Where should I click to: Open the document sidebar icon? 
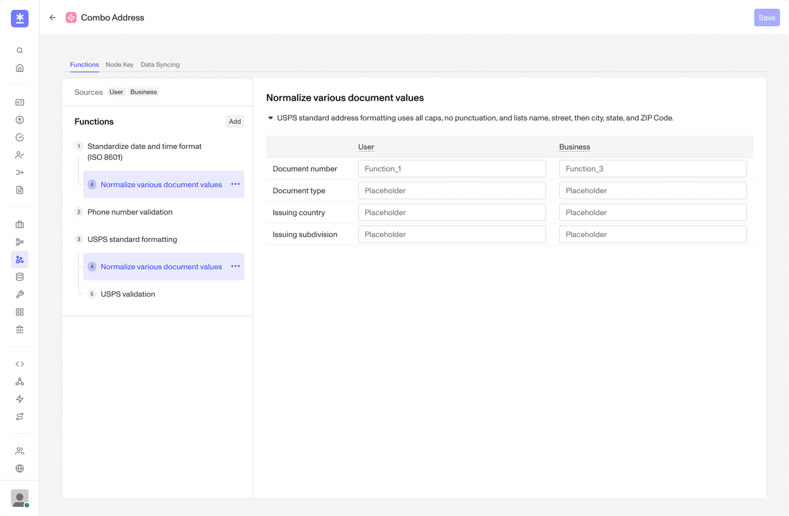point(20,190)
